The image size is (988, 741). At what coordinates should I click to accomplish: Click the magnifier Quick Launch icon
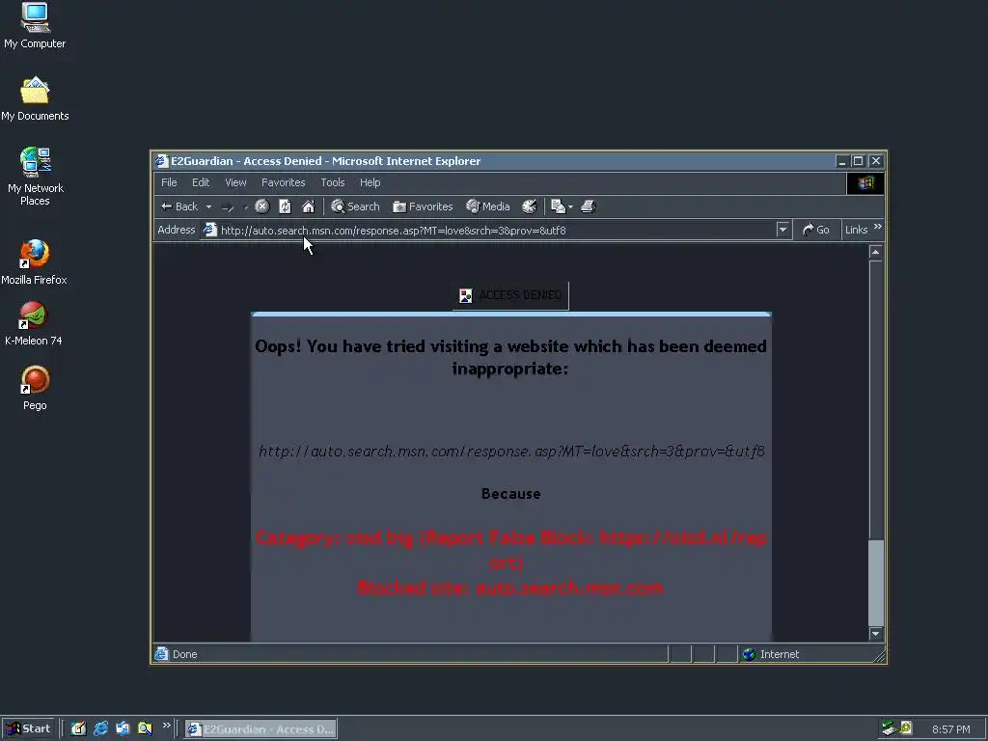point(145,729)
